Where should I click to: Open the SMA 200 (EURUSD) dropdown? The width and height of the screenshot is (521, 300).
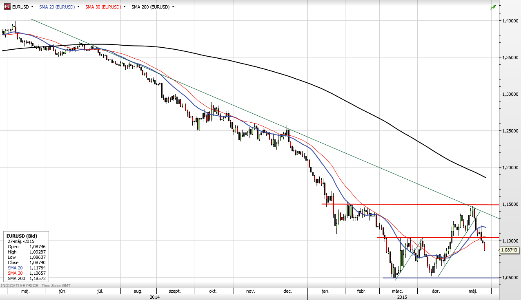[x=173, y=7]
